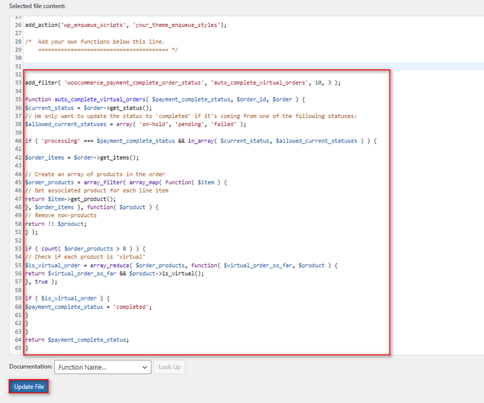The height and width of the screenshot is (403, 484).
Task: Click the if ( $is_virtual_order ) line
Action: click(67, 298)
